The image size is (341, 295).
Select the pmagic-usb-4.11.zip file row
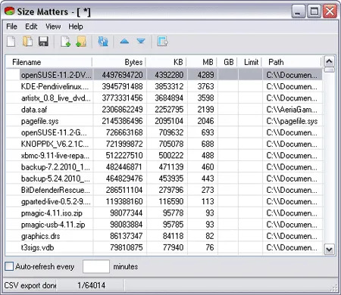164,225
